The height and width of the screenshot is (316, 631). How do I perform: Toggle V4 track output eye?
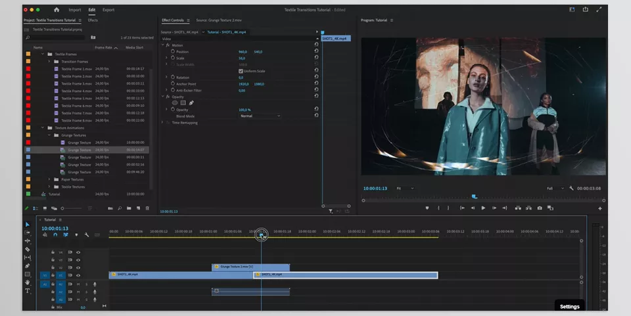(x=78, y=252)
